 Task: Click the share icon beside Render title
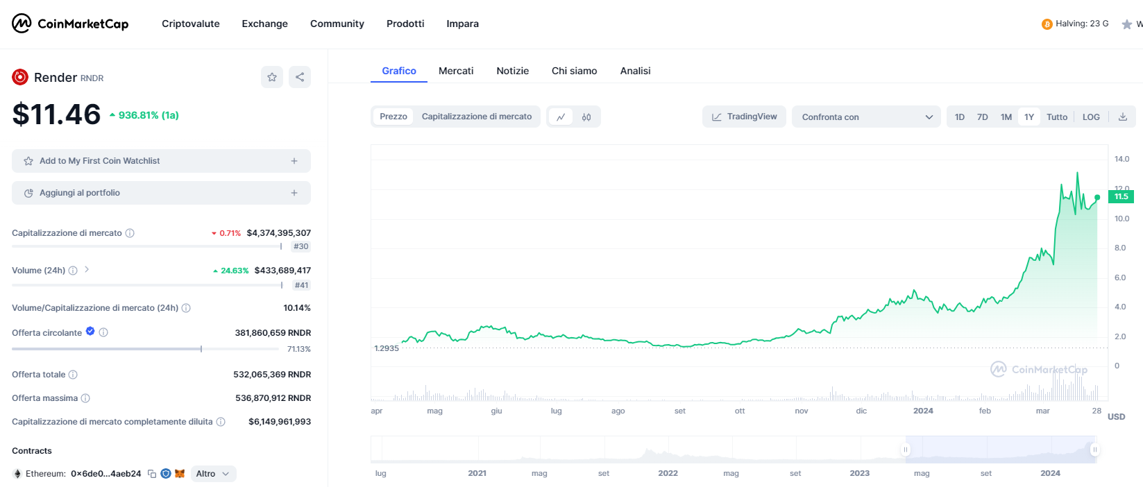tap(300, 77)
